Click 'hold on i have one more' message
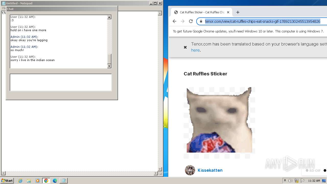The height and width of the screenshot is (184, 327). tap(28, 30)
